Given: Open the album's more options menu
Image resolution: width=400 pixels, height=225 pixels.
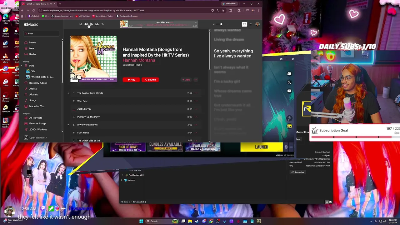Looking at the screenshot, I should coord(196,80).
